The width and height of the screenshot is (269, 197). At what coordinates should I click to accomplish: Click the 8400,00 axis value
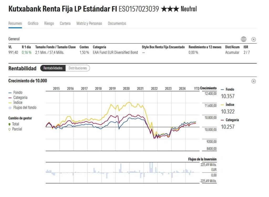click(211, 149)
